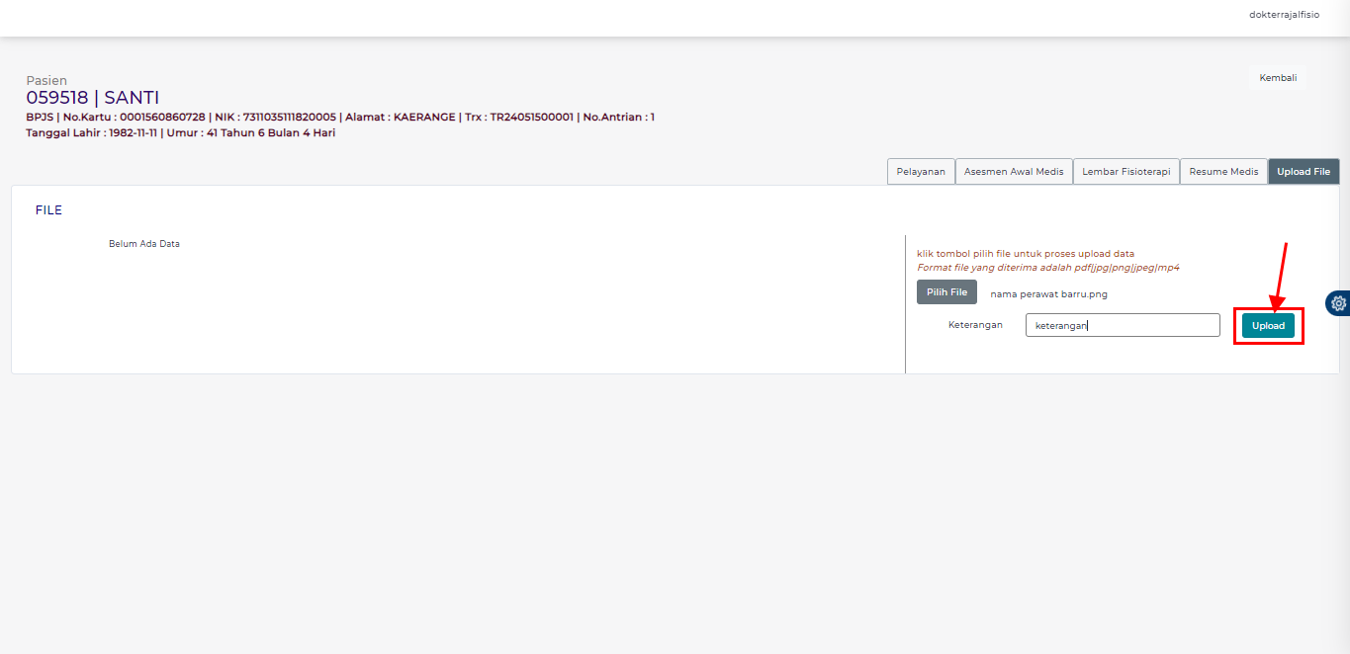Click the upload instruction text line

pos(1025,254)
